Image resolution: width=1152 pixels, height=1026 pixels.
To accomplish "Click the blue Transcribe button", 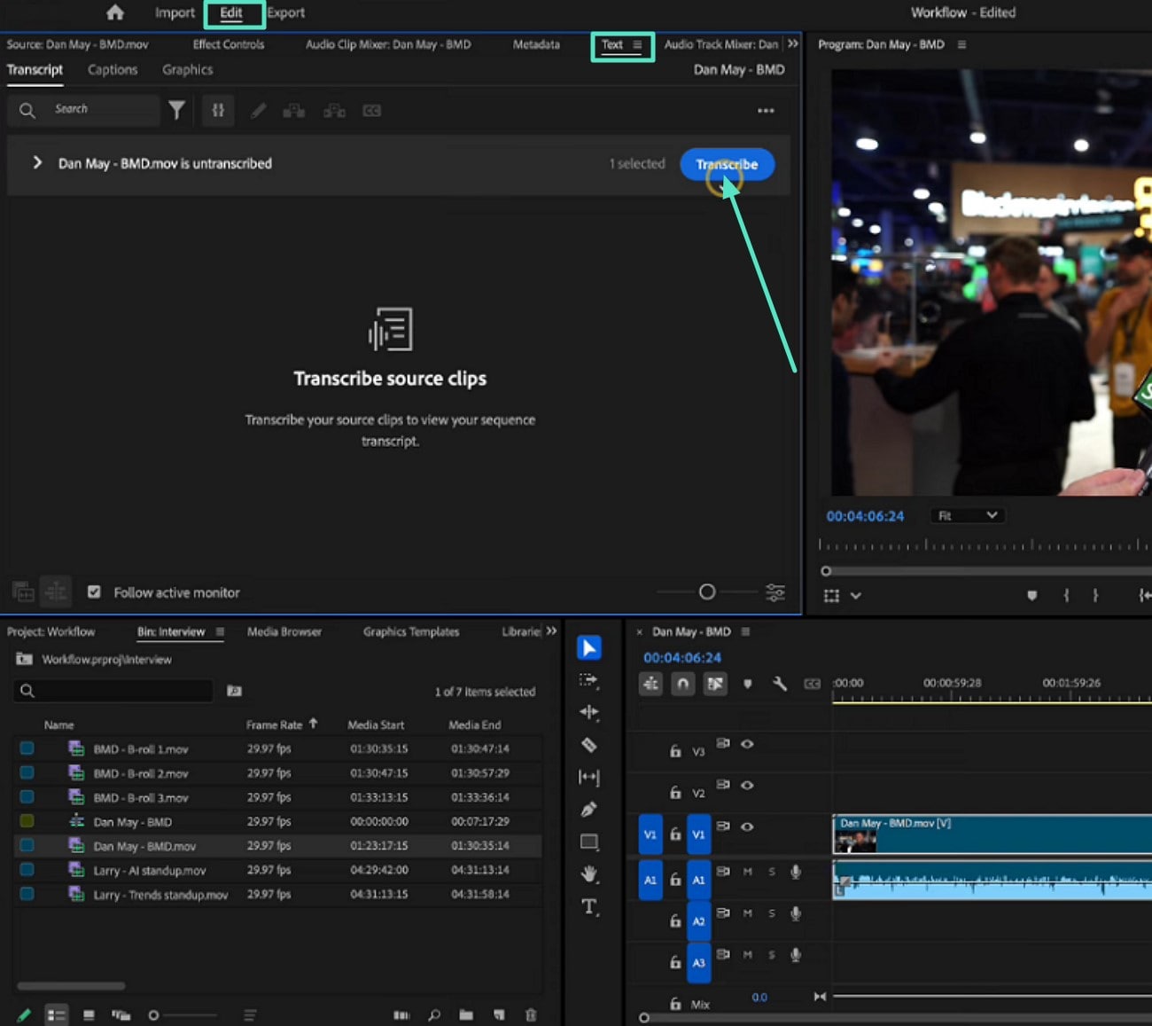I will tap(727, 164).
